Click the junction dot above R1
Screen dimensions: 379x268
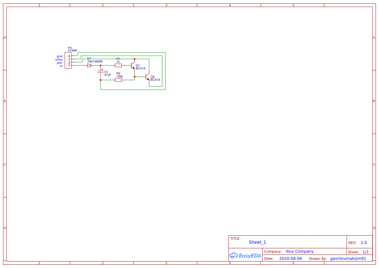(x=135, y=59)
